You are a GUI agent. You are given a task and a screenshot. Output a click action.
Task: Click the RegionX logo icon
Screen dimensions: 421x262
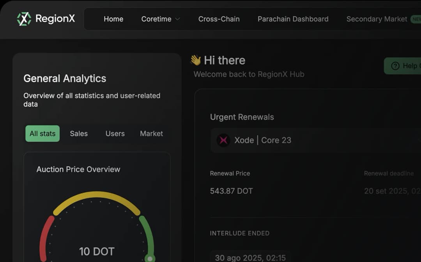pyautogui.click(x=24, y=19)
